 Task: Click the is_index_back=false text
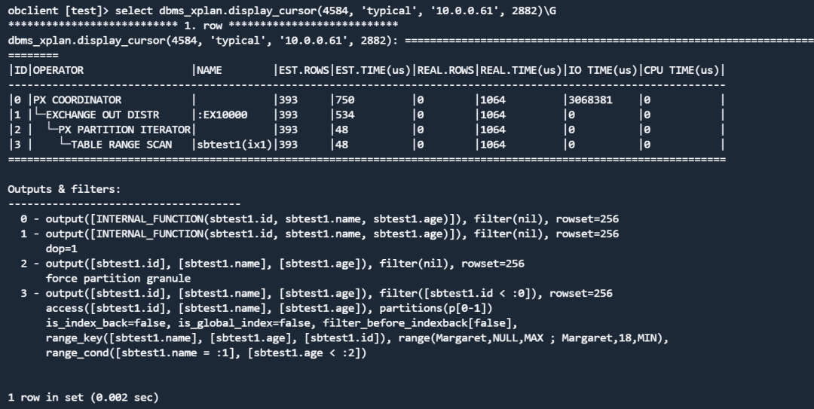pos(109,323)
